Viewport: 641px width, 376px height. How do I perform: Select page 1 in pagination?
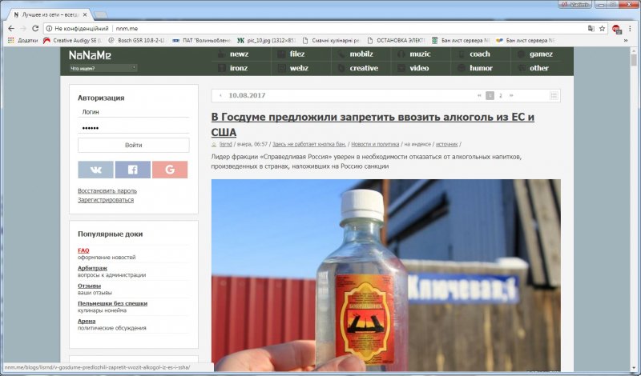coord(490,95)
